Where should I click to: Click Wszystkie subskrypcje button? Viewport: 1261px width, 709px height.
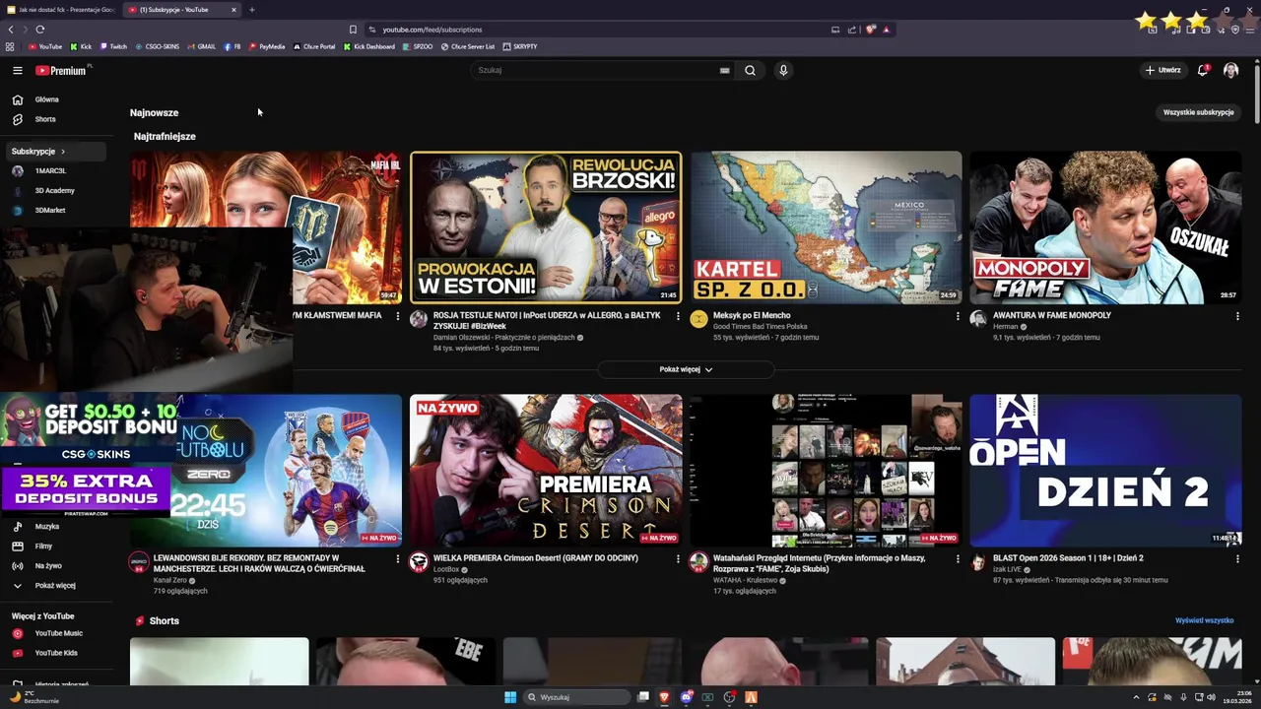click(1198, 112)
